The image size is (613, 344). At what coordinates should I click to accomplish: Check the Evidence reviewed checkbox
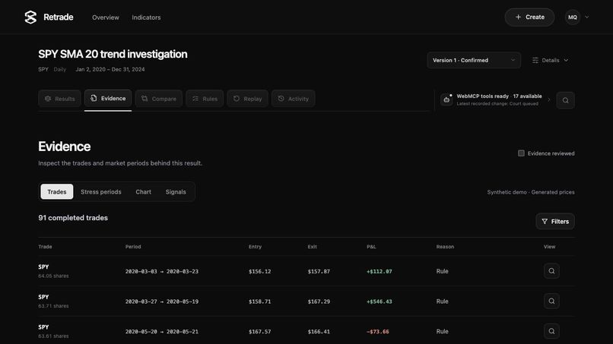pyautogui.click(x=521, y=153)
